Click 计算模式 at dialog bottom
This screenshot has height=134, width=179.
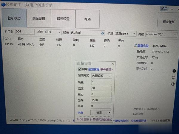click(95, 119)
